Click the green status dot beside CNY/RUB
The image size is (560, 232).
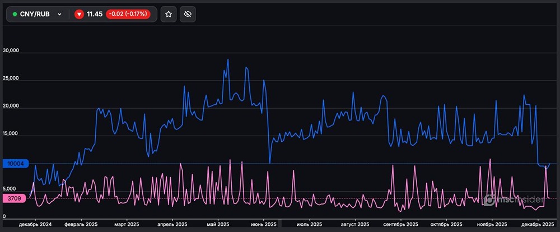tap(15, 15)
